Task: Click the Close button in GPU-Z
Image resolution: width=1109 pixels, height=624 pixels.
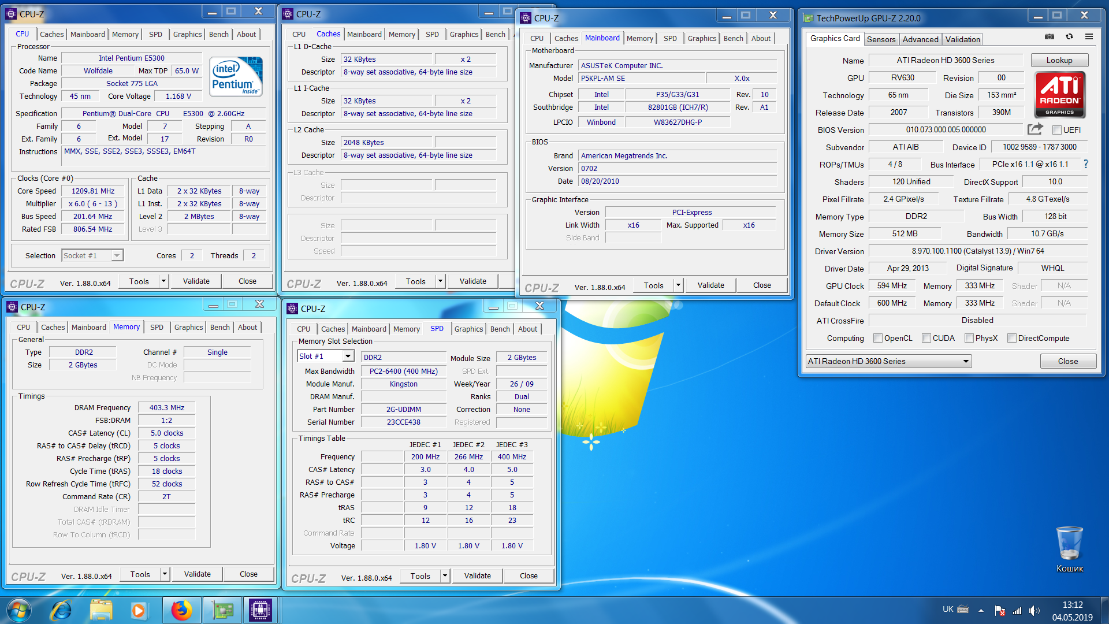Action: click(x=1068, y=361)
